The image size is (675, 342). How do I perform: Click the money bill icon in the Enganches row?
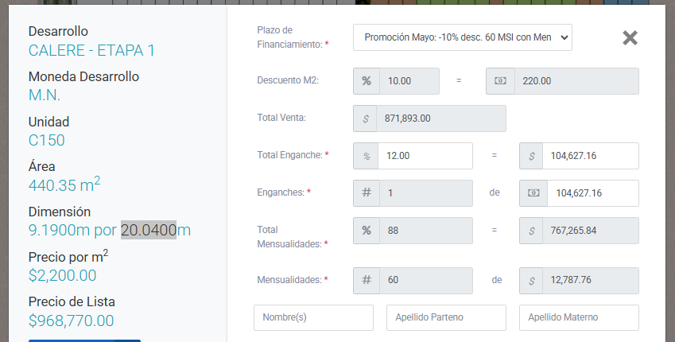[x=533, y=193]
